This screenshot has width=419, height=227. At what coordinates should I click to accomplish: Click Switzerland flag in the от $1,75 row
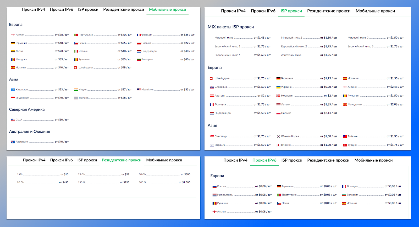tap(211, 78)
